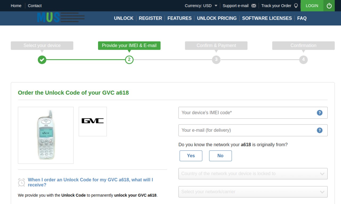Click the green LOGIN button
The image size is (341, 204).
pos(312,6)
